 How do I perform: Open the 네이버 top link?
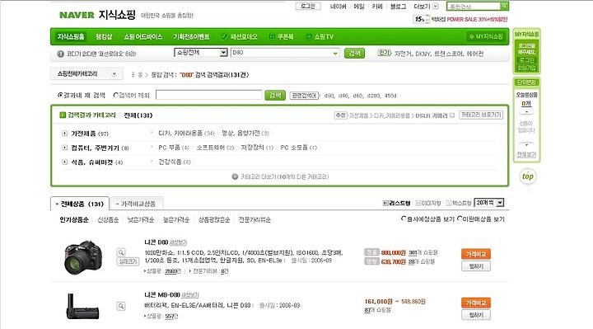(338, 7)
